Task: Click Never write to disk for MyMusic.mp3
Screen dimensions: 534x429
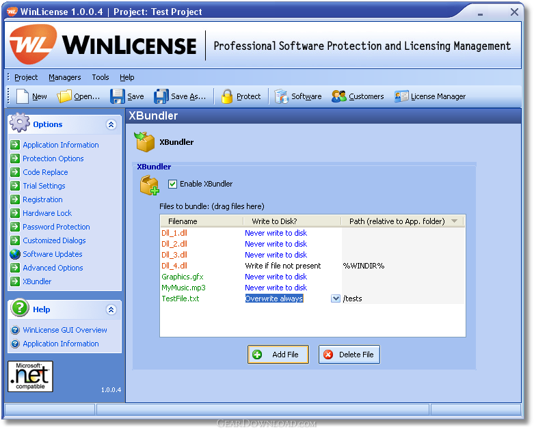Action: [x=276, y=288]
